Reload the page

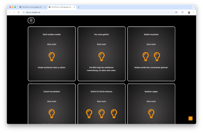18,12
